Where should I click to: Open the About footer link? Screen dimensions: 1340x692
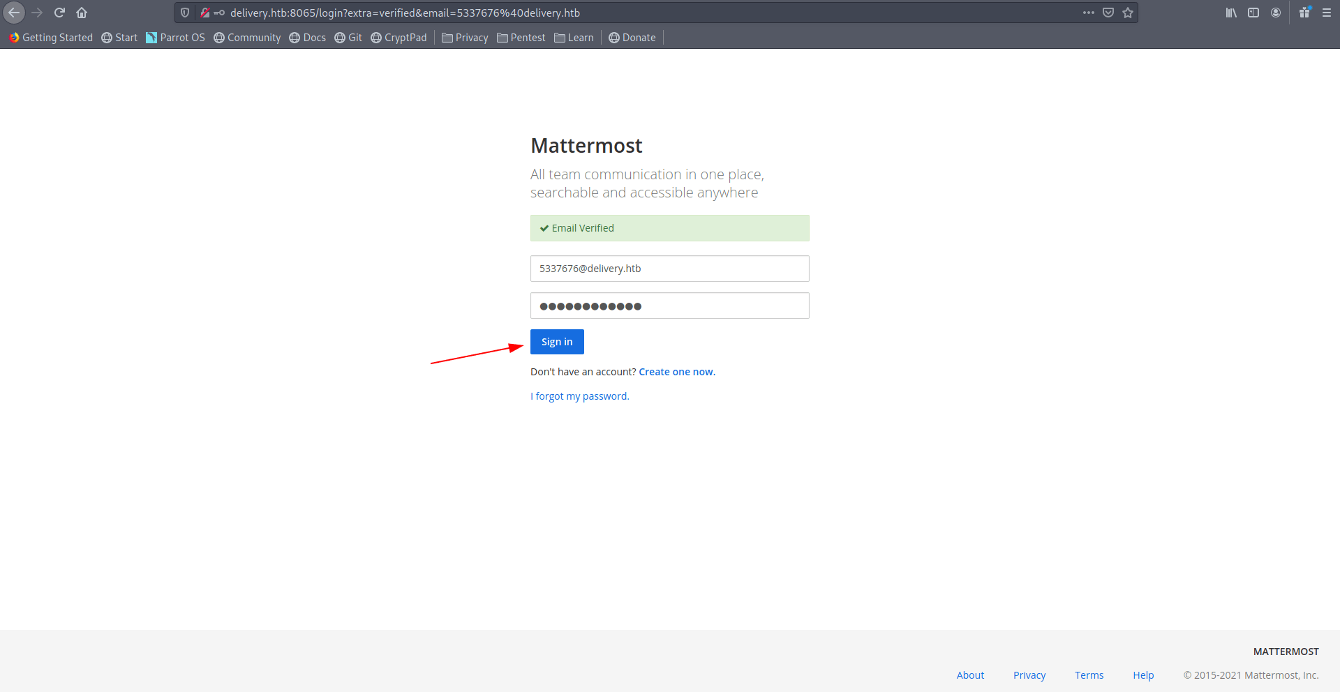(970, 675)
